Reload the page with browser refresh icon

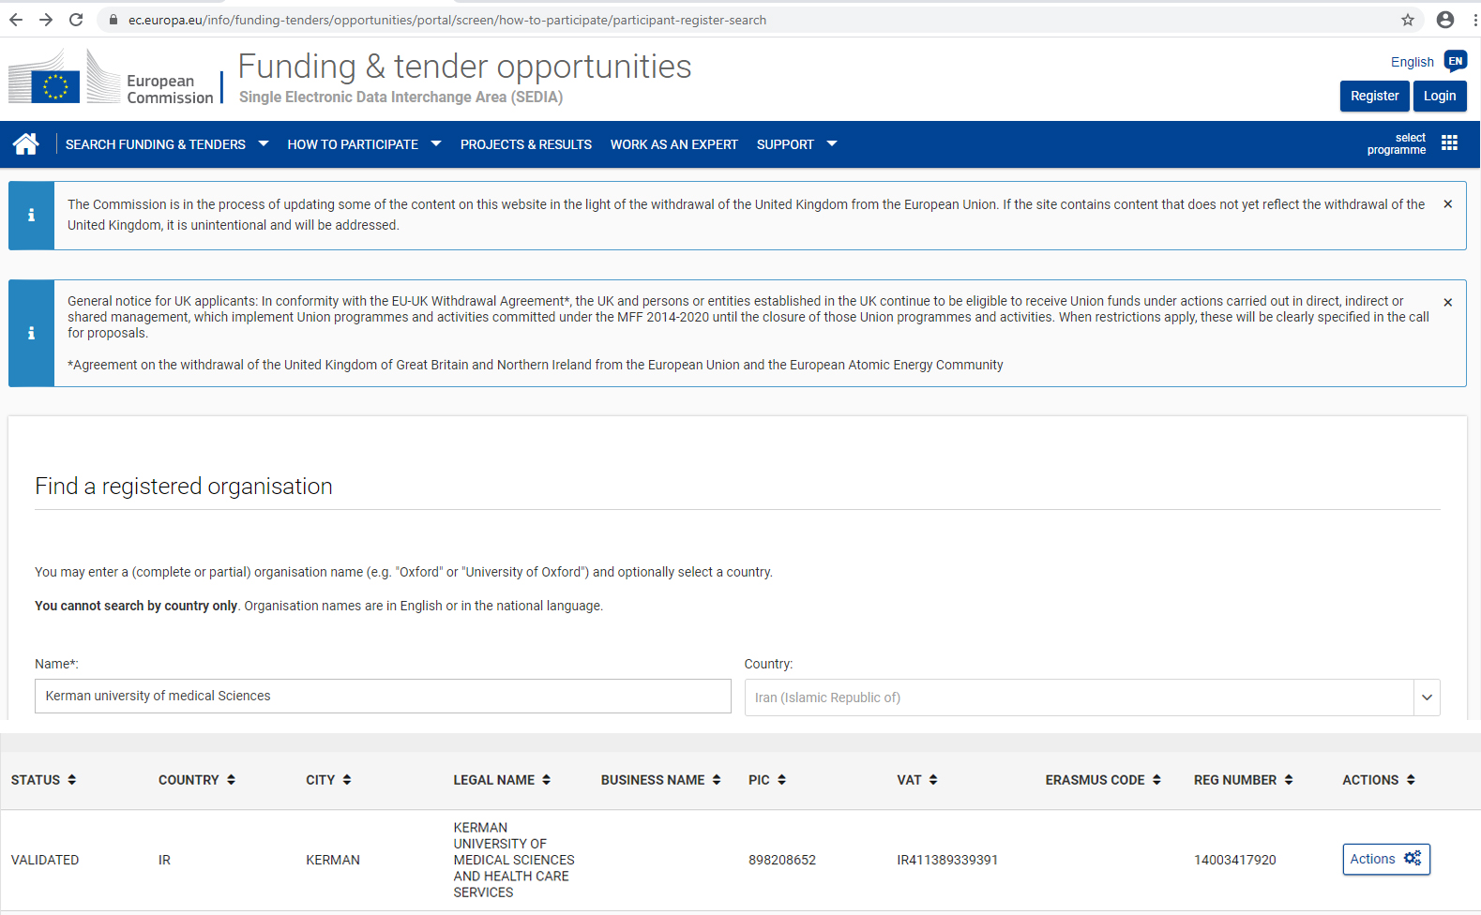coord(76,20)
